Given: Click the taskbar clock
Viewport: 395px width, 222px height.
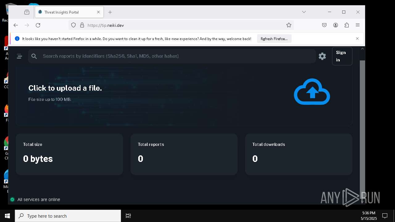Looking at the screenshot, I should [368, 216].
